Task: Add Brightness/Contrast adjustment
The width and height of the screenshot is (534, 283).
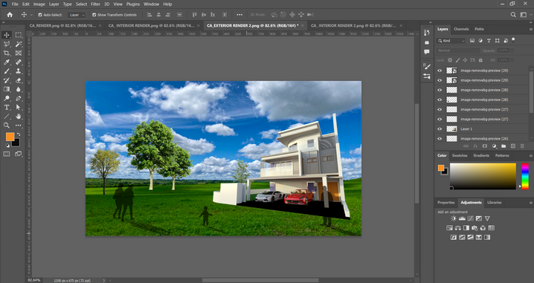Action: pyautogui.click(x=453, y=218)
